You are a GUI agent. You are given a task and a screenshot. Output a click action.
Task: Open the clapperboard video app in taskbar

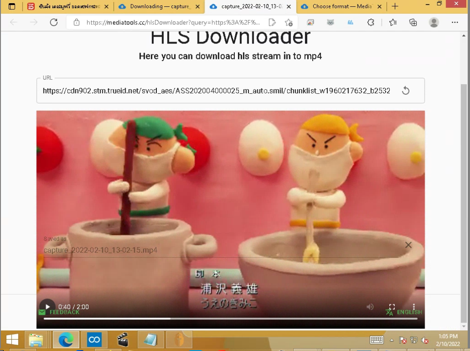coord(122,340)
